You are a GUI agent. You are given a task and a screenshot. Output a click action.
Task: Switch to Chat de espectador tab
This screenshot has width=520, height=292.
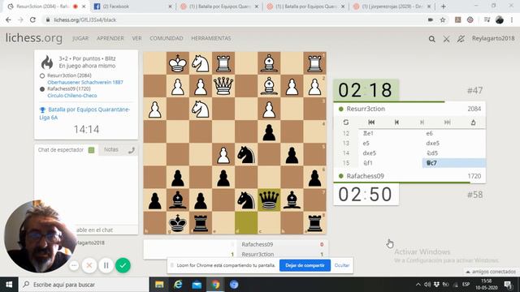61,149
